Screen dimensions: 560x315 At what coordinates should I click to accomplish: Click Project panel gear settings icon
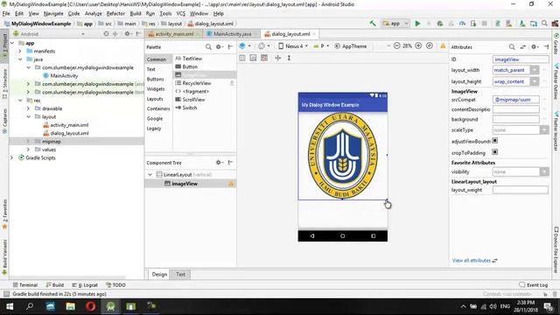click(x=127, y=34)
